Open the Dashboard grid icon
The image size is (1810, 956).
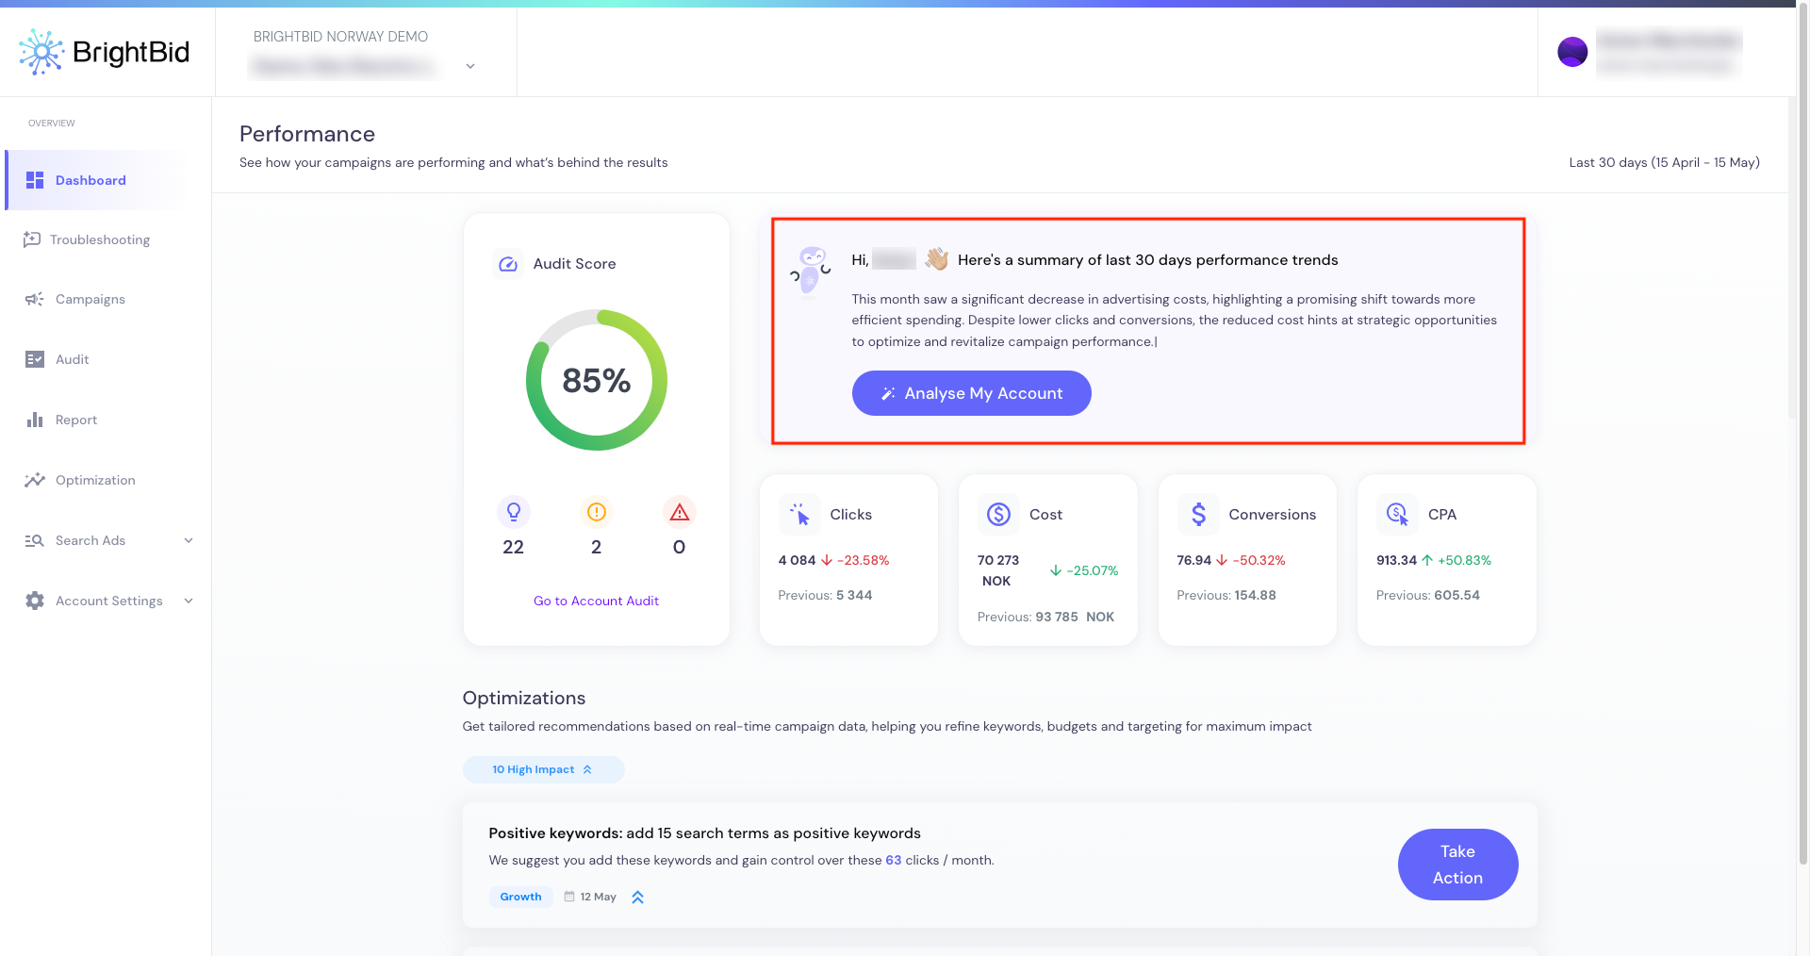[x=35, y=180]
